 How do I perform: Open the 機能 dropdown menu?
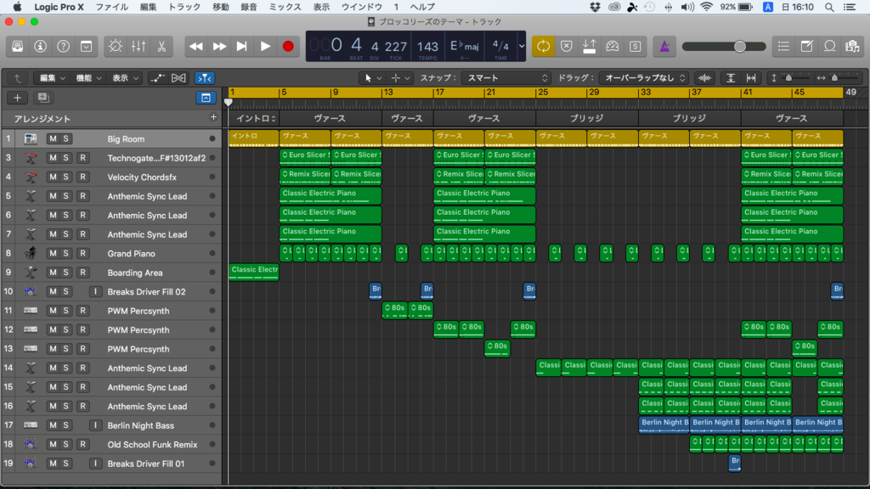(88, 78)
